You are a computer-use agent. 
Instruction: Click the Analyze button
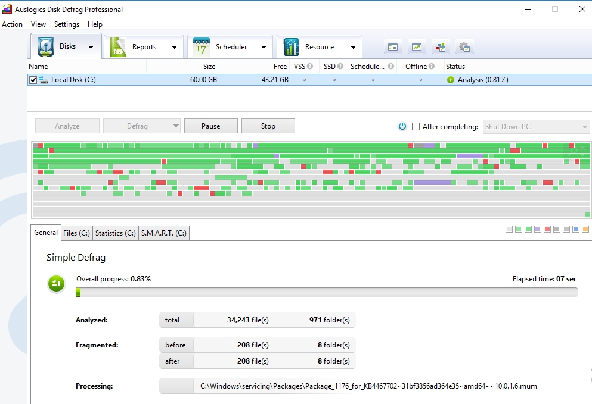pos(67,126)
